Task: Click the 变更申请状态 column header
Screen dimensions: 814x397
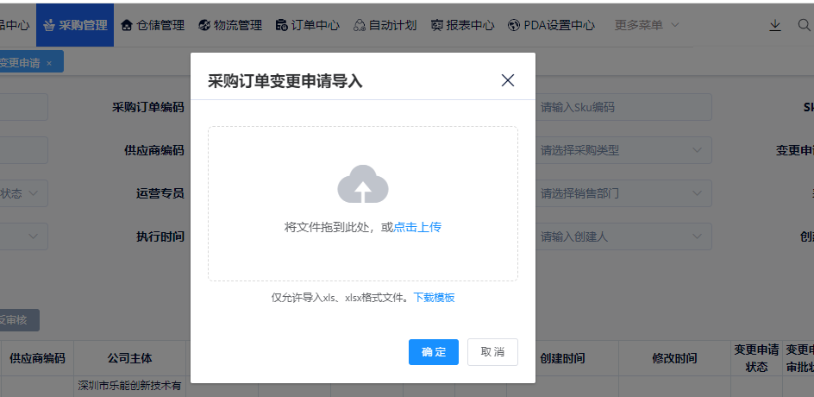Action: 756,358
